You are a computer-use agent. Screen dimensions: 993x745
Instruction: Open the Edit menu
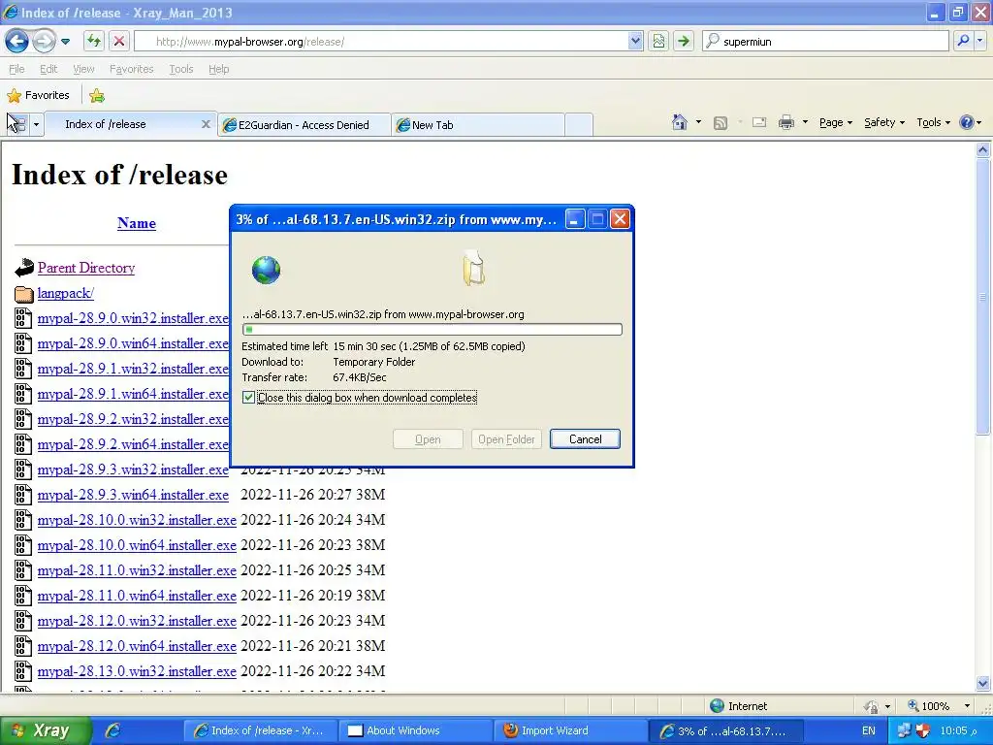(48, 69)
